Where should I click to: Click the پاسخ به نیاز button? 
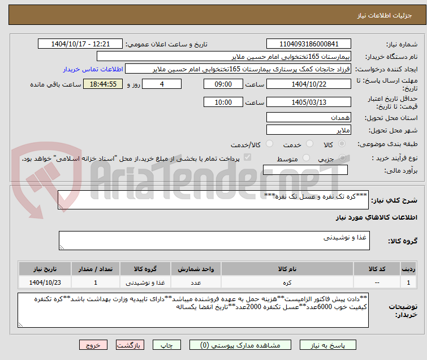point(328,345)
